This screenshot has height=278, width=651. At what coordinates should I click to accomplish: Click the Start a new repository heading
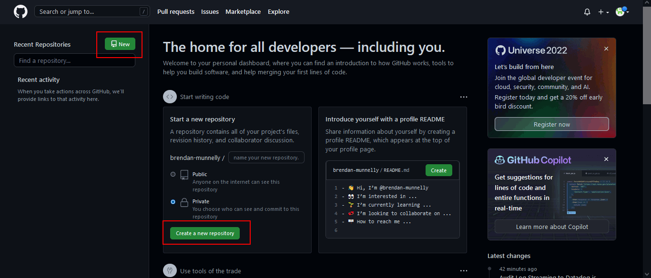tap(203, 119)
